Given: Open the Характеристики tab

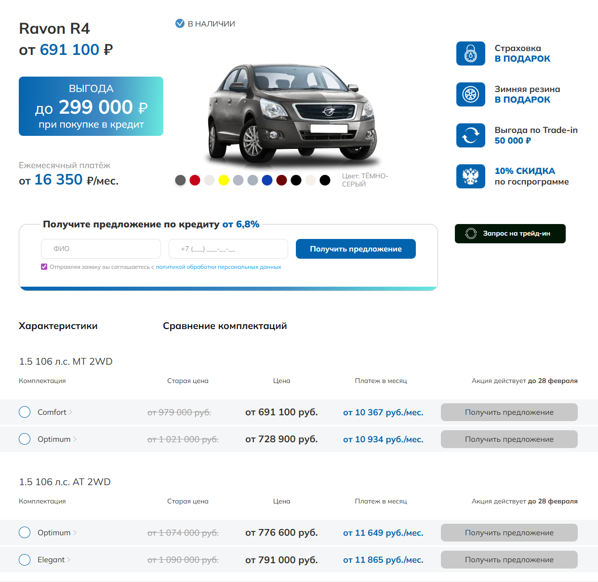Looking at the screenshot, I should [58, 326].
